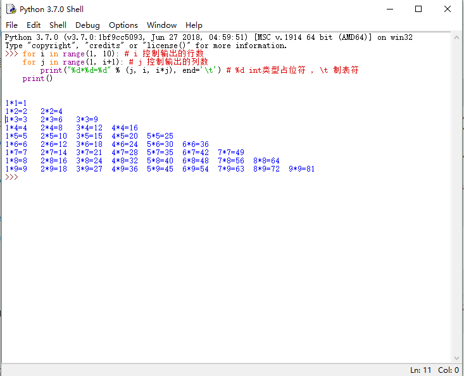Click the output text 2*2=4
This screenshot has width=464, height=376.
tap(51, 111)
